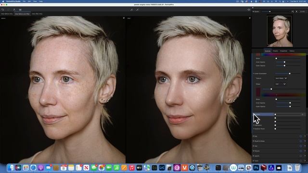Screen dimensions: 308x173
Task: Open Apple TV from the dock
Action: tap(139, 168)
